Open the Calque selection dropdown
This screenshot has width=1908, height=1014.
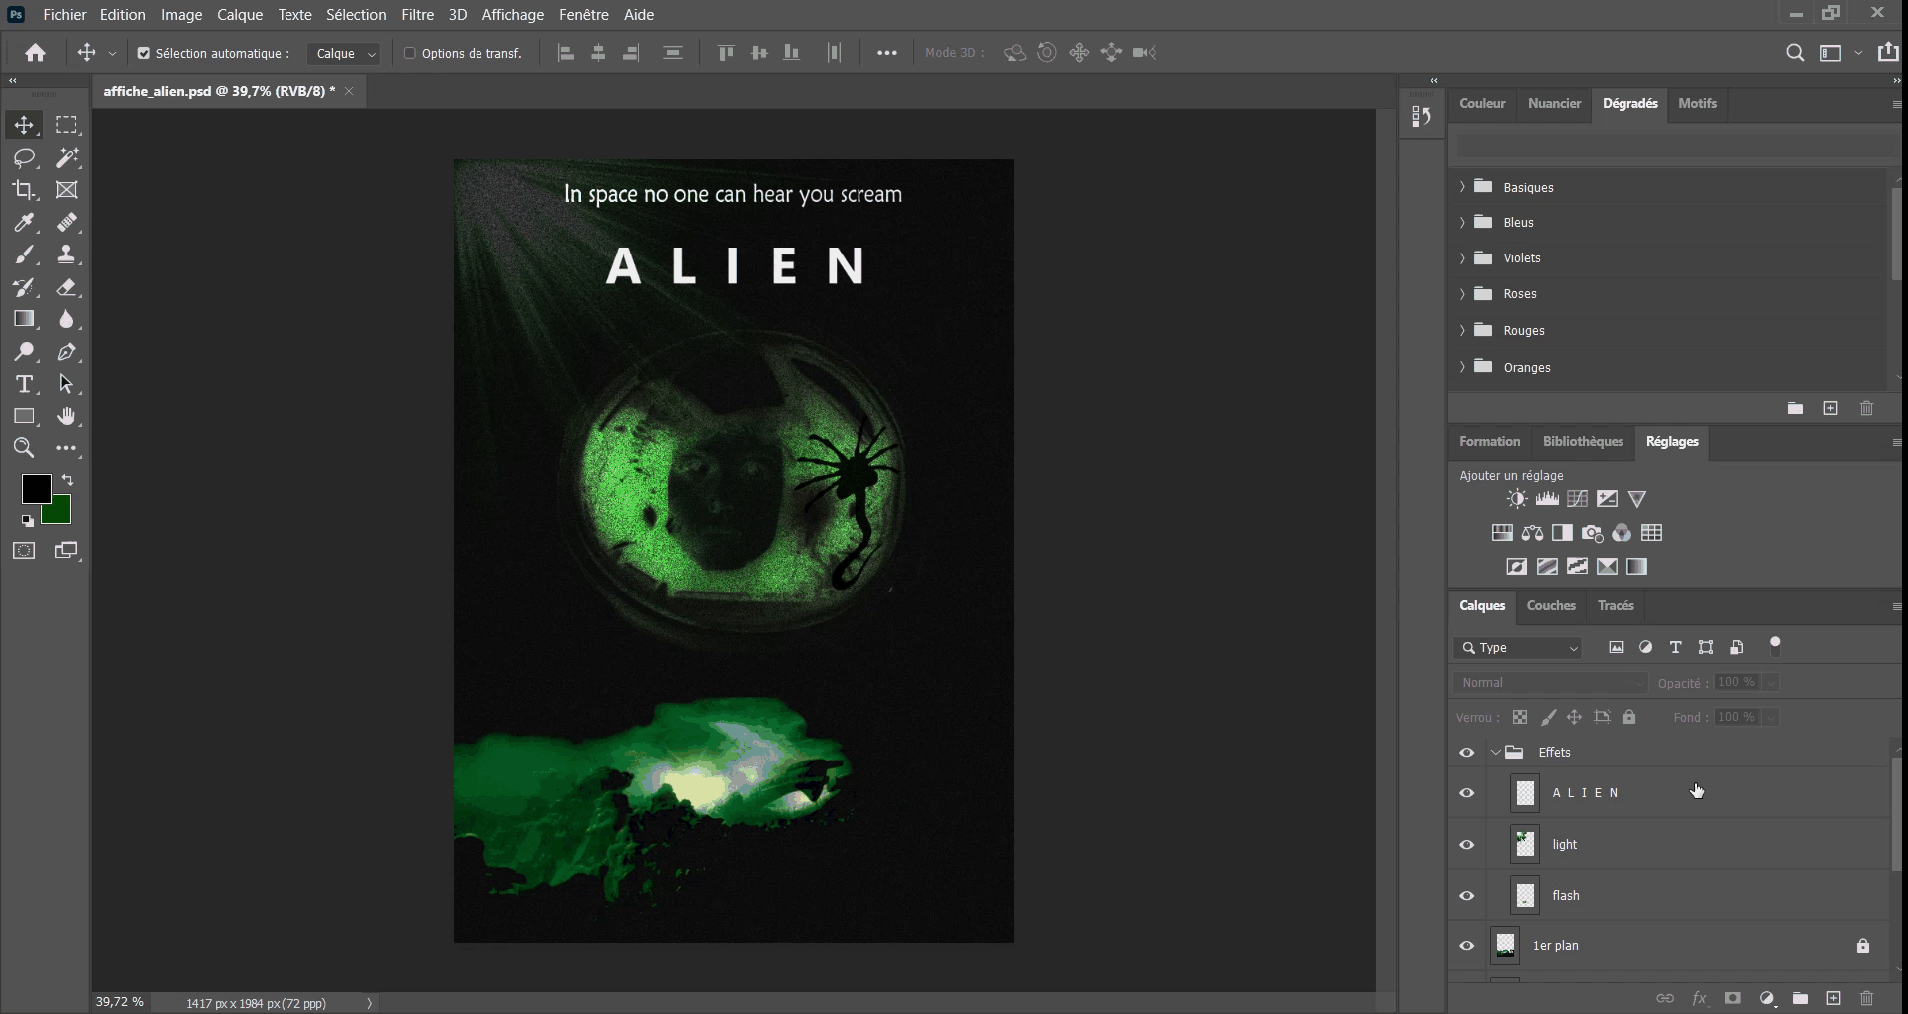click(343, 53)
